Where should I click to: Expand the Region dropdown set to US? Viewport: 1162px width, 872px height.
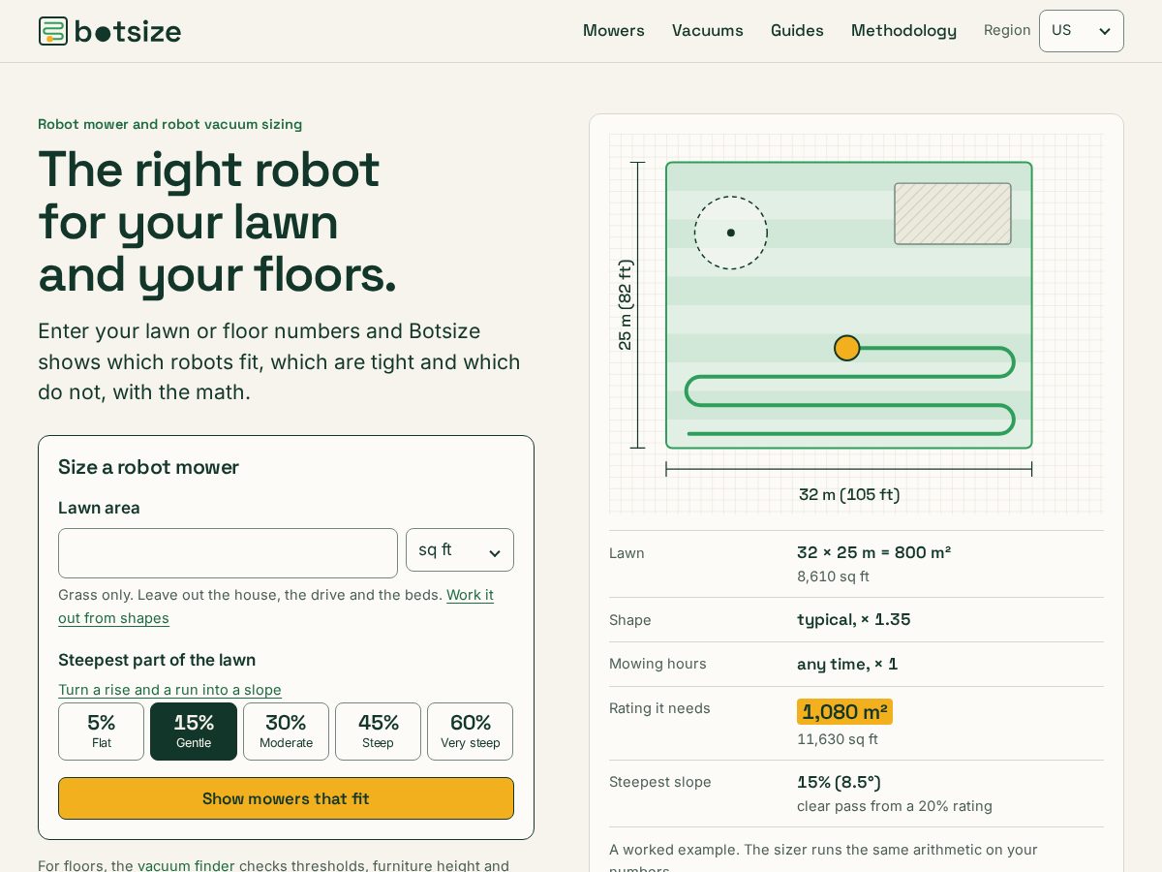click(x=1082, y=31)
